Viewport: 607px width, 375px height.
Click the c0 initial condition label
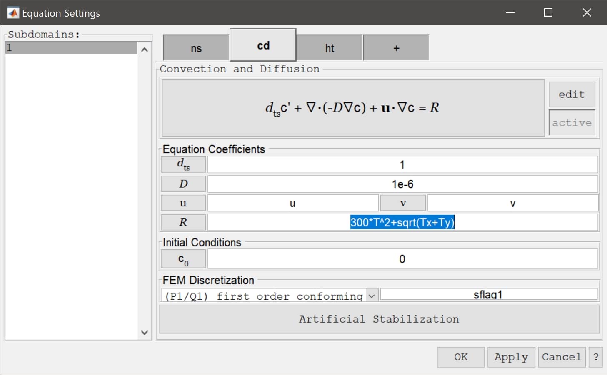click(x=183, y=259)
